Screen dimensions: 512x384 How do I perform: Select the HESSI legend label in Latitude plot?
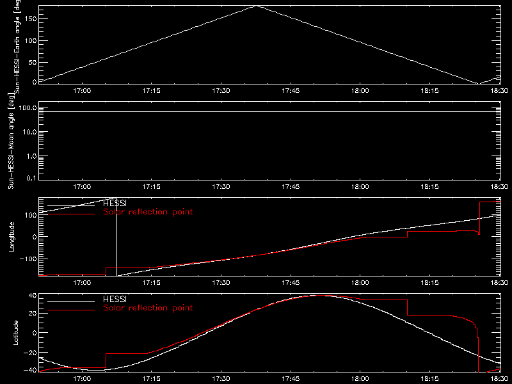(x=115, y=299)
